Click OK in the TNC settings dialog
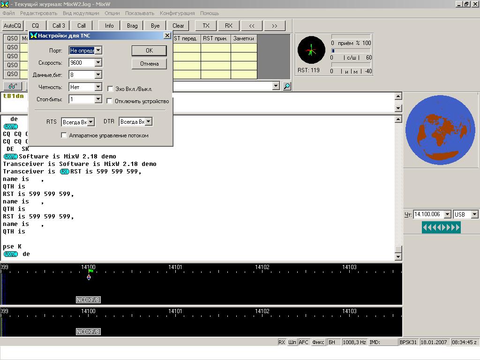This screenshot has height=360, width=480. coord(149,50)
